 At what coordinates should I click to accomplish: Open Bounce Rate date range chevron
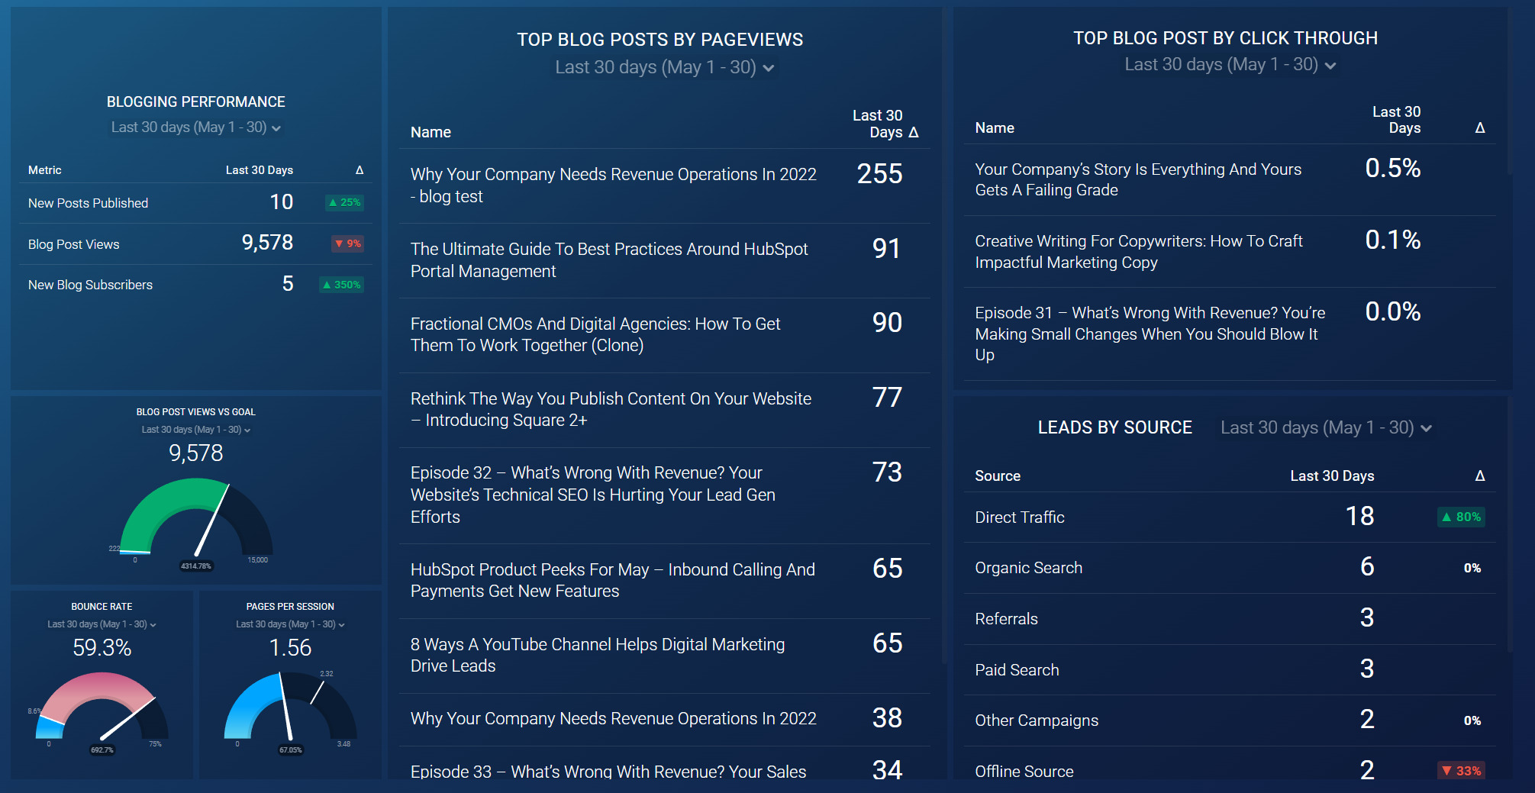click(153, 625)
